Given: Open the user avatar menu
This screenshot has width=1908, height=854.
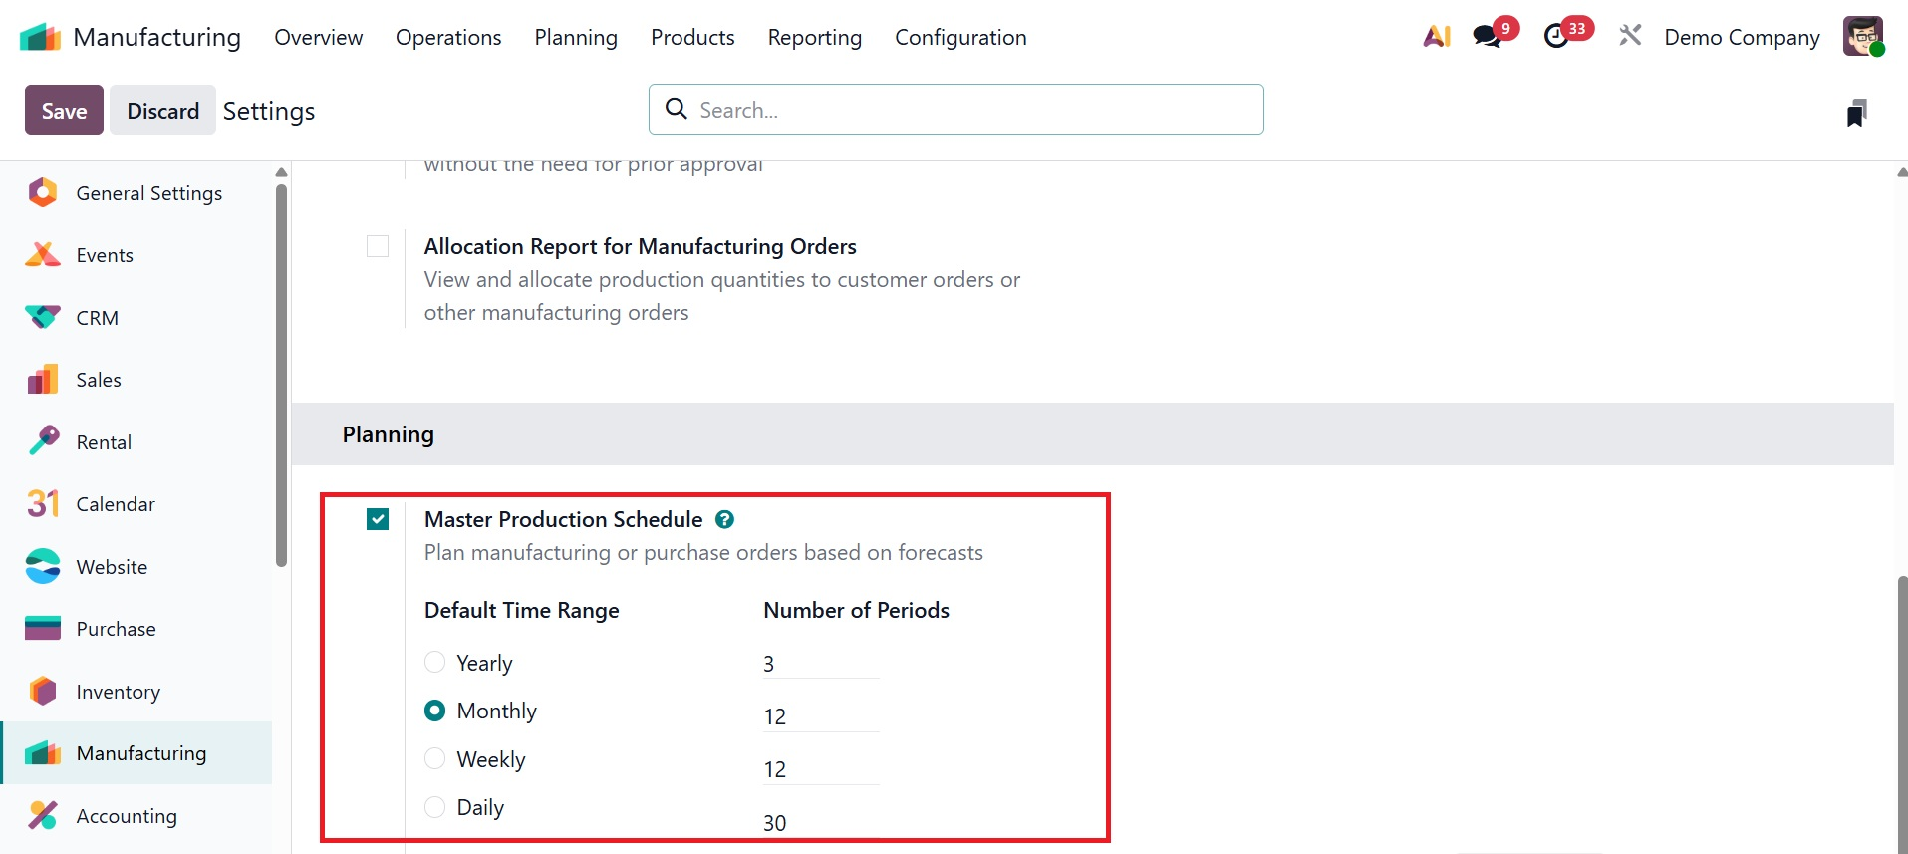Looking at the screenshot, I should point(1862,37).
